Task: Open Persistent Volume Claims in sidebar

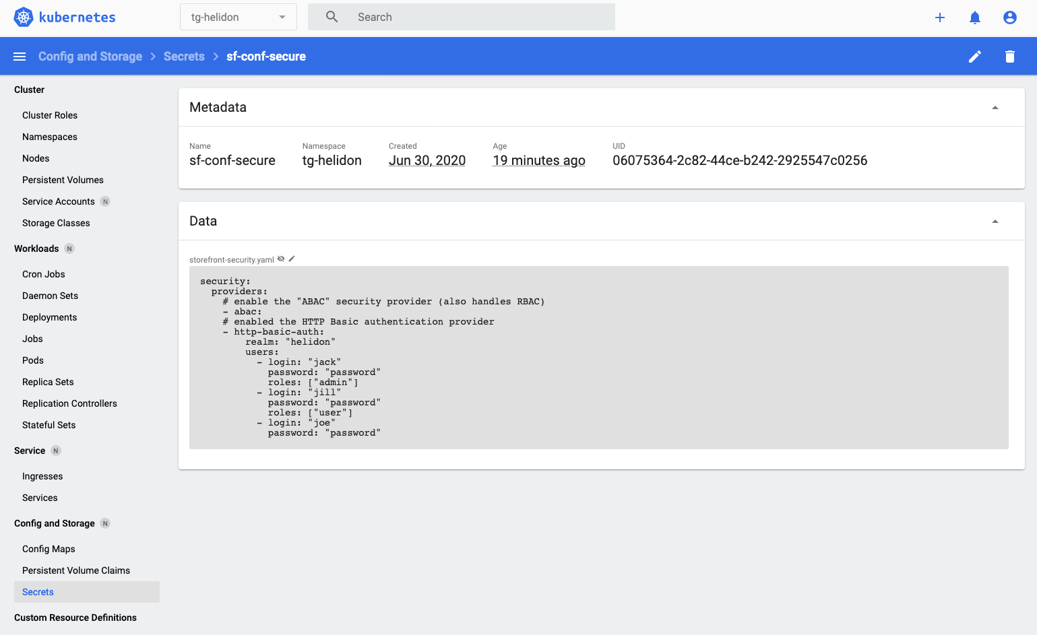Action: 76,570
